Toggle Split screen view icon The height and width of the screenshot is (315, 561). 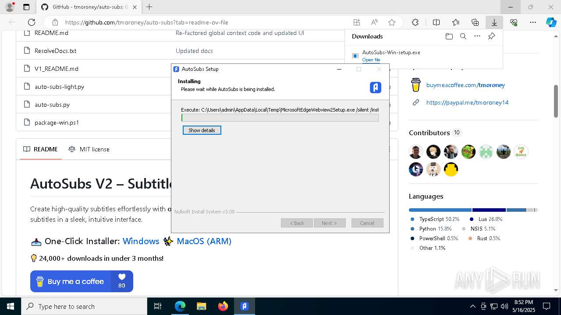coord(436,22)
